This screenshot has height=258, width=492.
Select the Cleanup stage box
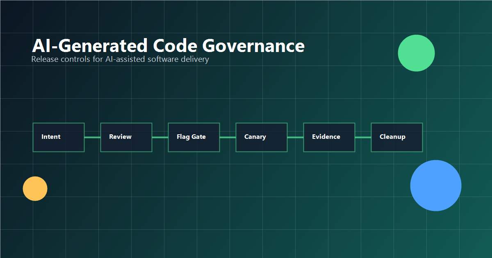coord(397,137)
